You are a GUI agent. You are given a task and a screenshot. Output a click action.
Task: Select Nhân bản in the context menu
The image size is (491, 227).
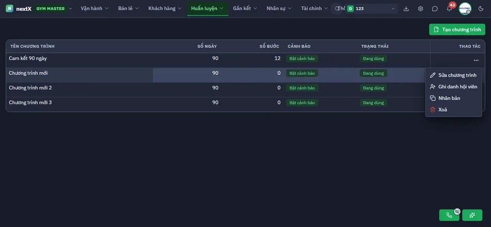(x=453, y=98)
